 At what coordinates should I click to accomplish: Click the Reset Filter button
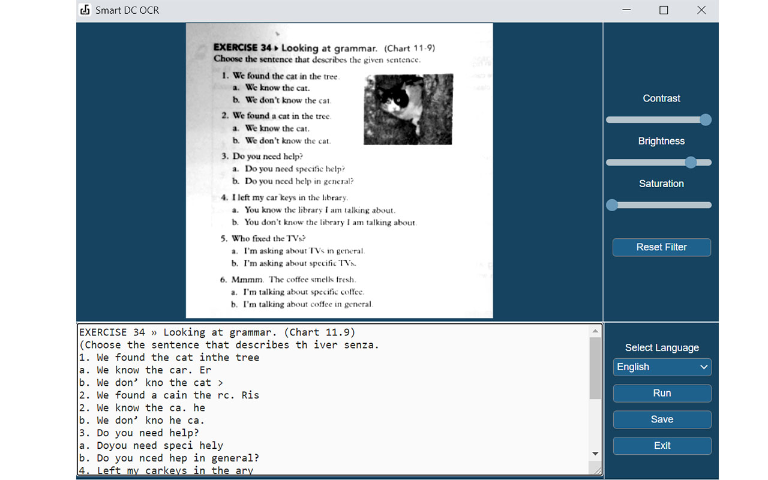pos(661,247)
